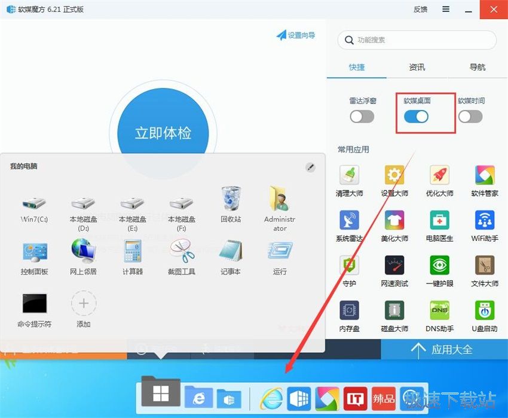The image size is (508, 418).
Task: Switch to 导航 tab
Action: click(478, 68)
